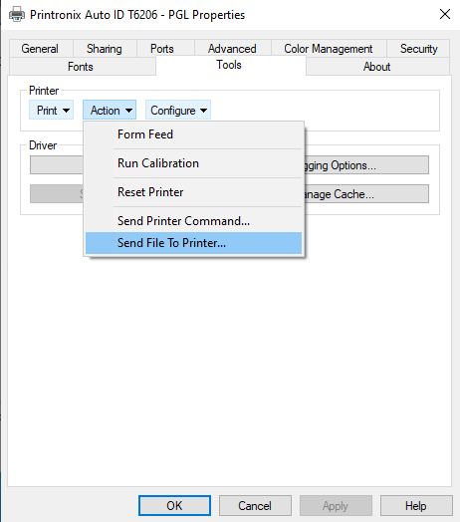Collapse the Action dropdown menu
The height and width of the screenshot is (522, 460).
[x=110, y=110]
